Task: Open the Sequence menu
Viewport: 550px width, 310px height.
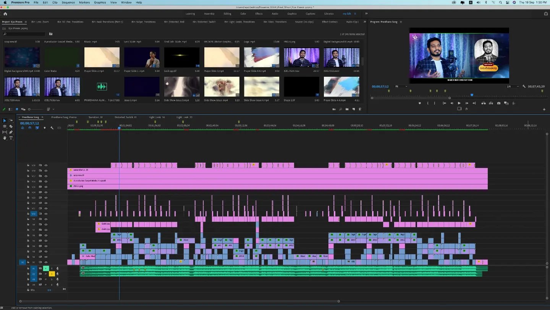Action: (x=68, y=2)
